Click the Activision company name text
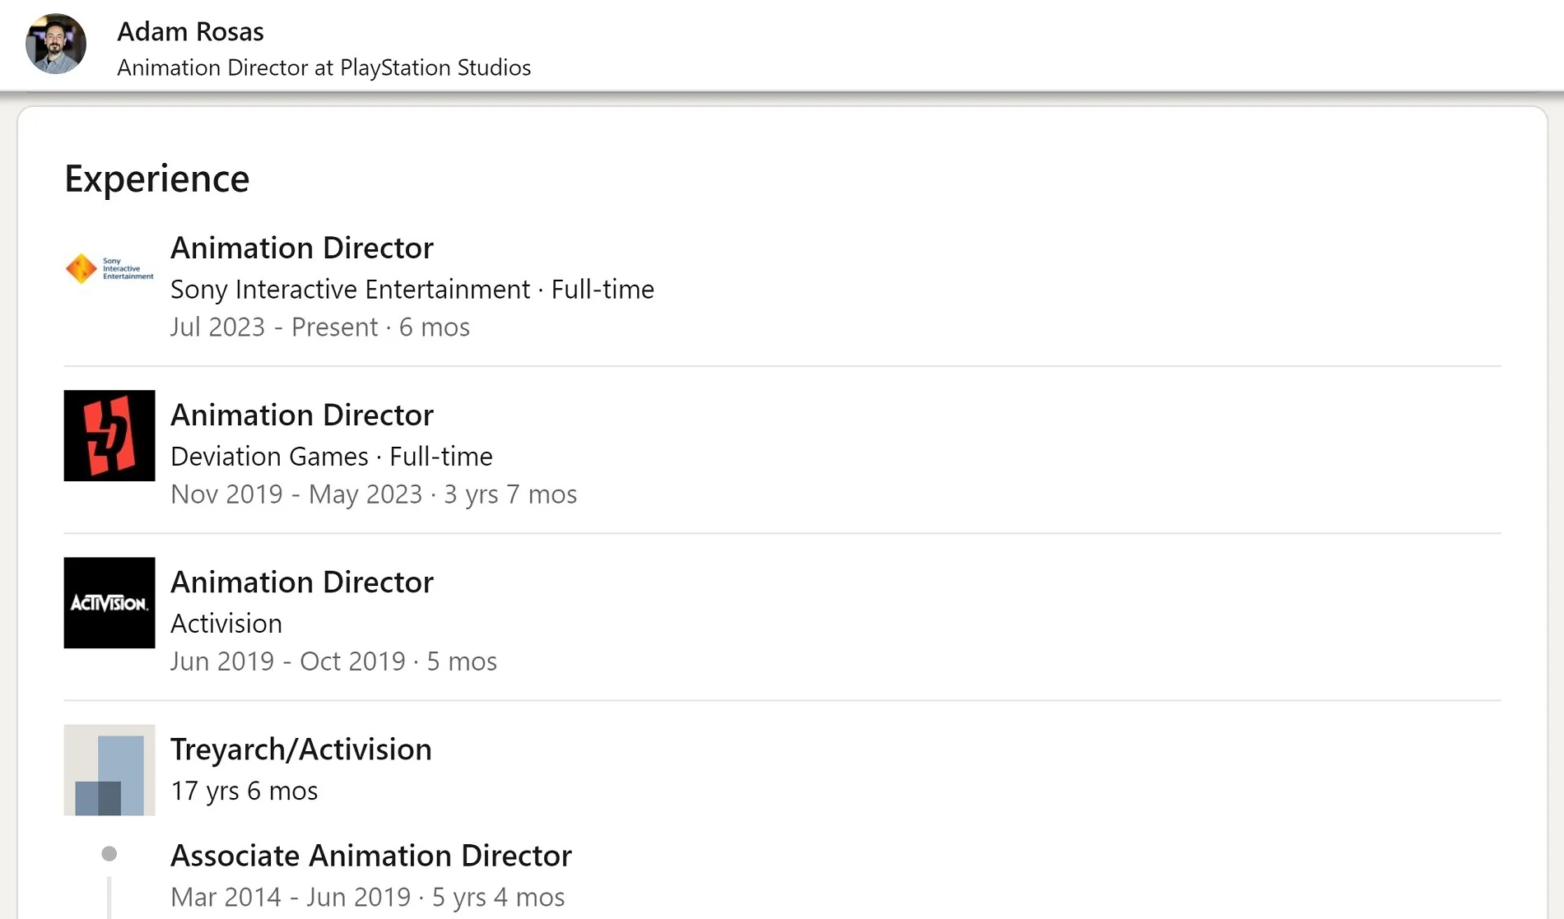This screenshot has height=919, width=1564. click(x=226, y=624)
